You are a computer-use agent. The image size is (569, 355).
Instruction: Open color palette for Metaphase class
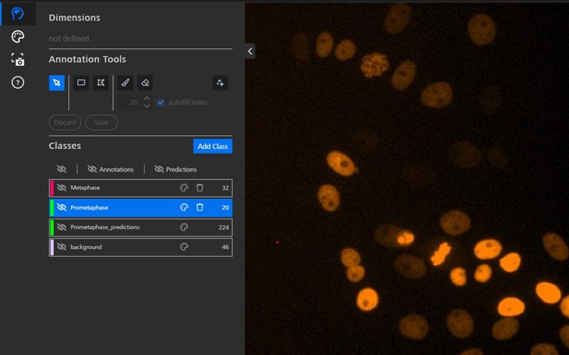184,187
